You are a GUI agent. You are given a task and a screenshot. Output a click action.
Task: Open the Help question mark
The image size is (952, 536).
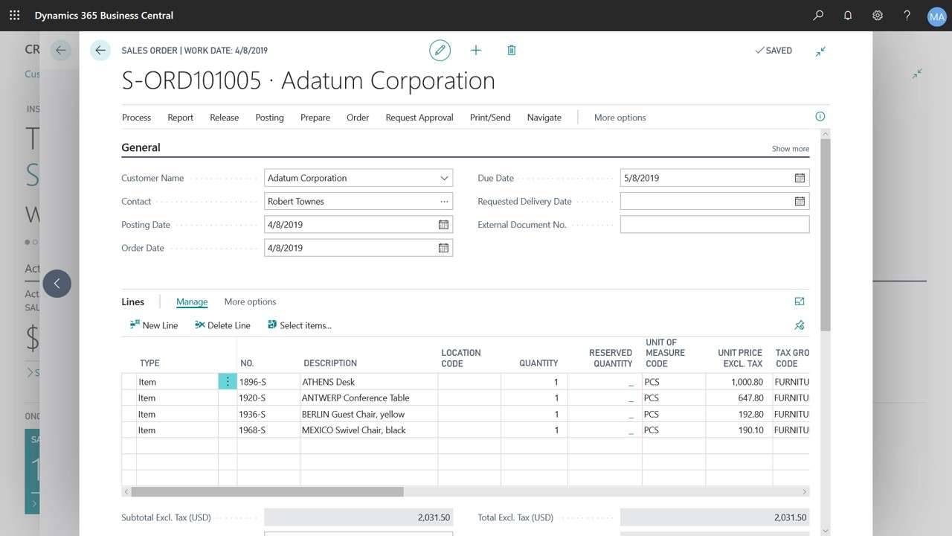click(907, 15)
